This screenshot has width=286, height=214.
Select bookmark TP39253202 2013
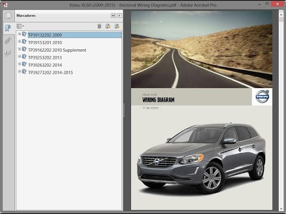[x=45, y=58]
